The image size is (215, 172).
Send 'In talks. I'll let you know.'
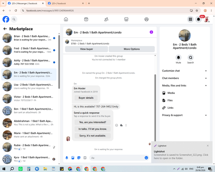tap(92, 129)
